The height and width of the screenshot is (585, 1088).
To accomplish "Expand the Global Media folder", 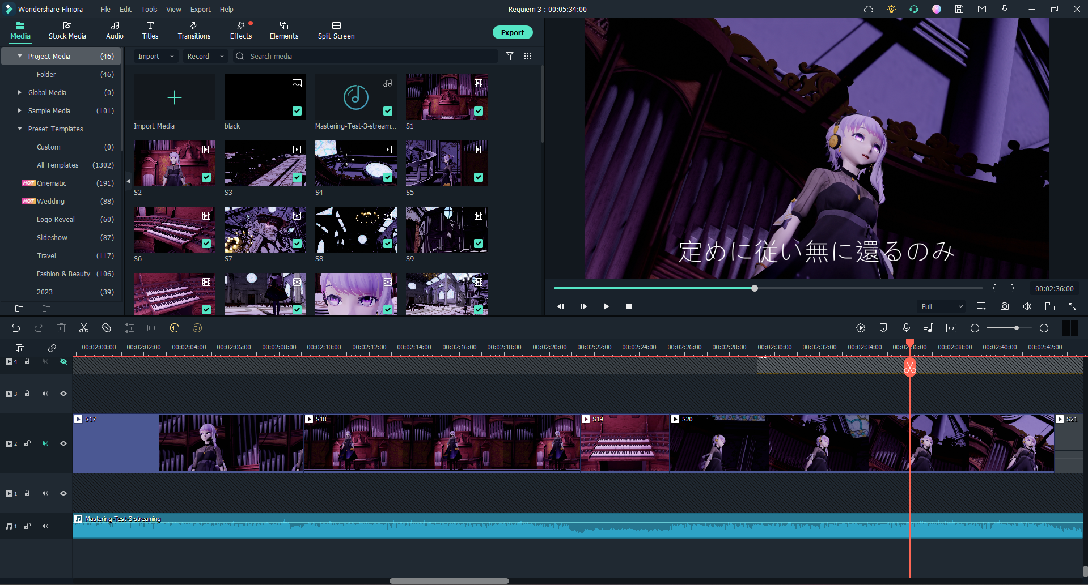I will tap(20, 92).
